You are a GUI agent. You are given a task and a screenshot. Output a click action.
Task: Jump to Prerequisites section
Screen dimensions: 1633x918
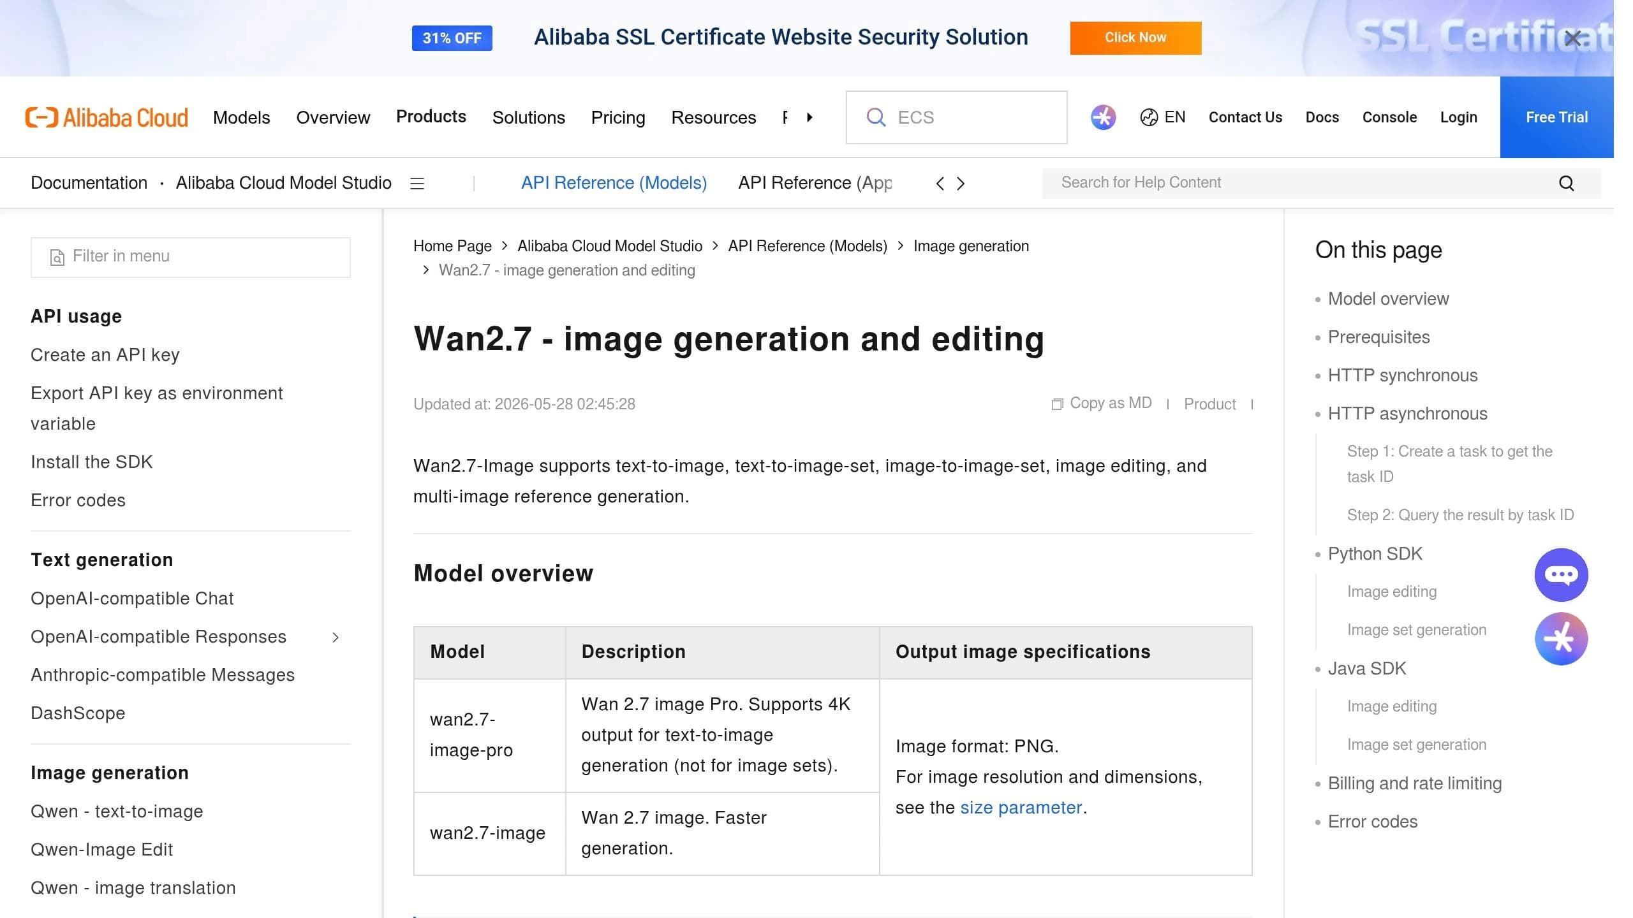pyautogui.click(x=1378, y=337)
